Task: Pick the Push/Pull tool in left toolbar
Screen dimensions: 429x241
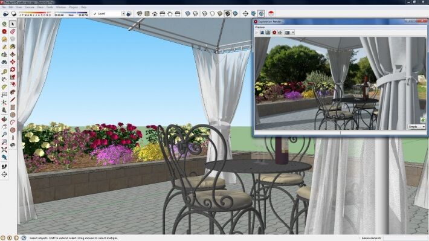Action: [13, 54]
